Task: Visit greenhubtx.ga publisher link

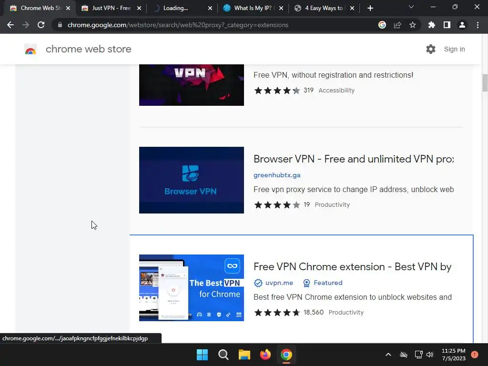Action: [277, 175]
